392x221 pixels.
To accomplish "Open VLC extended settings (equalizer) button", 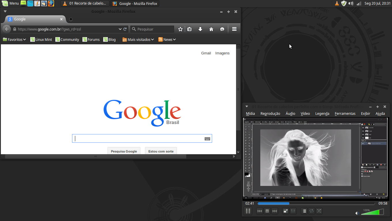I will [x=293, y=211].
